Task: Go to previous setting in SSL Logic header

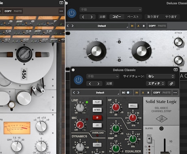Action: point(90,84)
